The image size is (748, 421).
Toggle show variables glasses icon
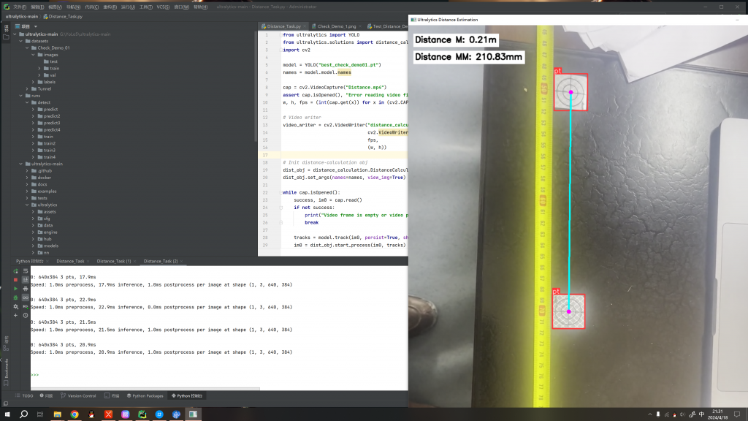pyautogui.click(x=26, y=297)
